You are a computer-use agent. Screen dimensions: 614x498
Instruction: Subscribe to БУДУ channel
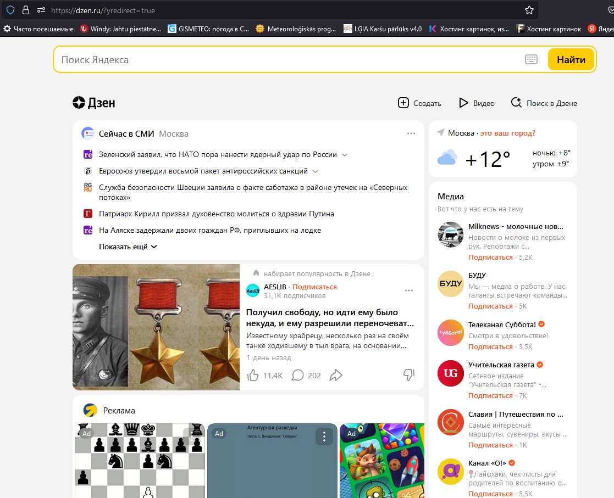pos(490,306)
